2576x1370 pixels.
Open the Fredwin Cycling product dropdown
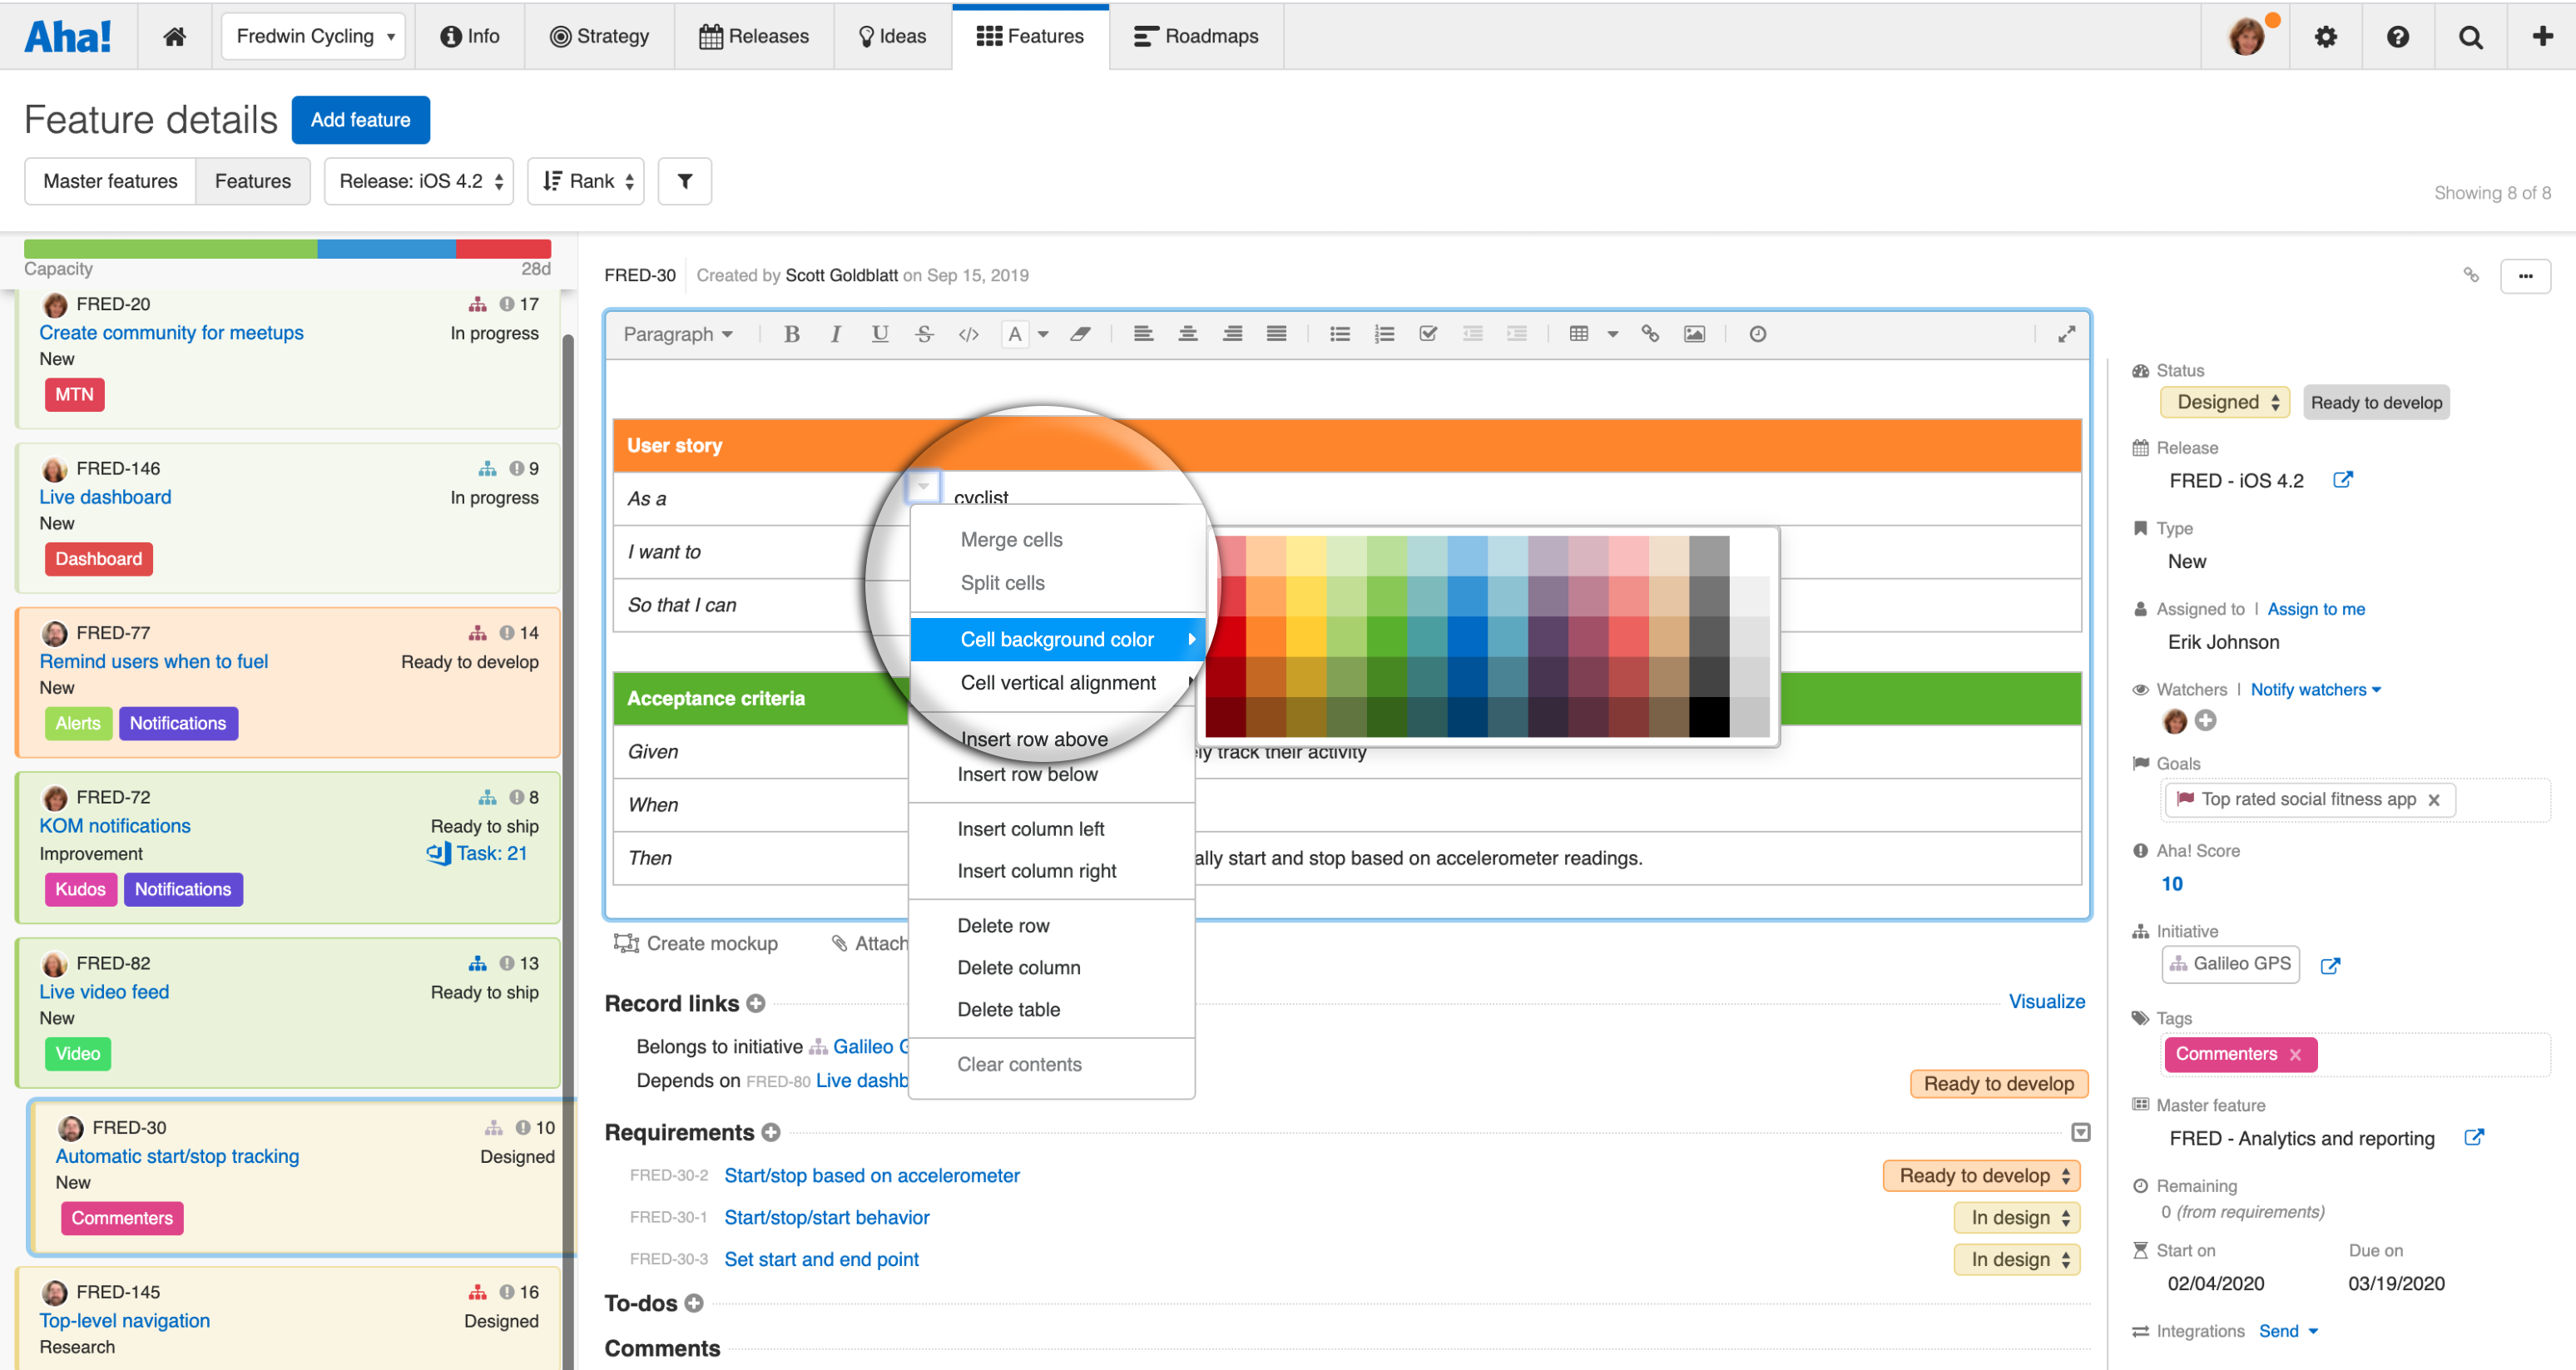tap(313, 36)
